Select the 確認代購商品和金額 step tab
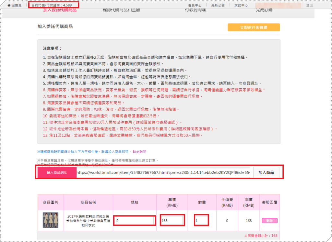Image resolution: width=332 pixels, height=242 pixels. 121,10
